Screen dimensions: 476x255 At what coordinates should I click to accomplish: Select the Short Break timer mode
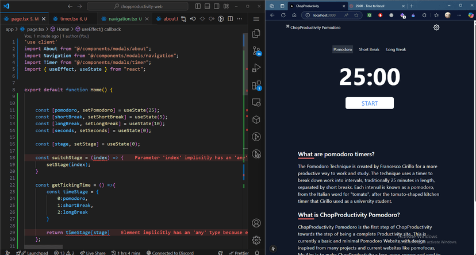coord(369,49)
